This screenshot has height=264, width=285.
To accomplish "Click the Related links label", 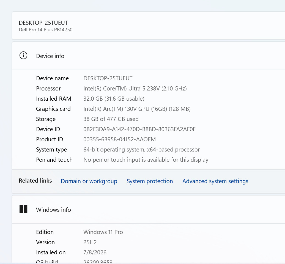I will tap(35, 181).
